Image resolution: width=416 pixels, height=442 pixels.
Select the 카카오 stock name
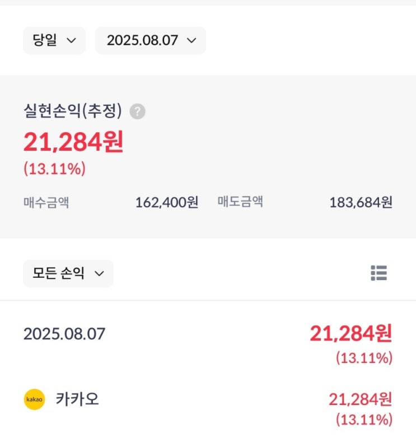pos(77,399)
